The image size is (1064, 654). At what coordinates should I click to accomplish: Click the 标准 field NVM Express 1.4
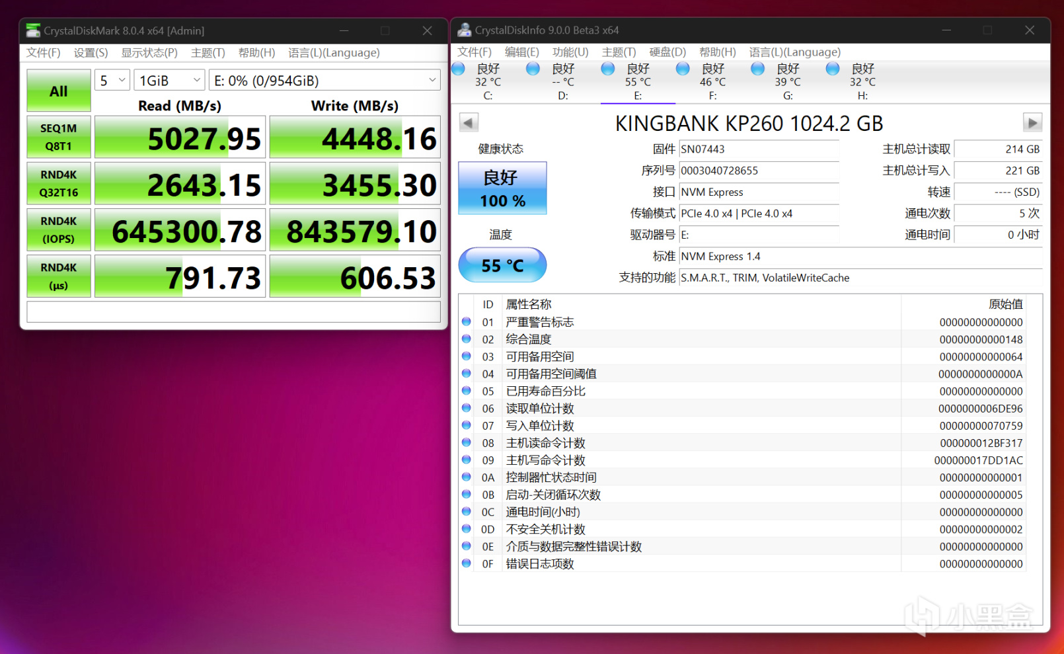(860, 257)
